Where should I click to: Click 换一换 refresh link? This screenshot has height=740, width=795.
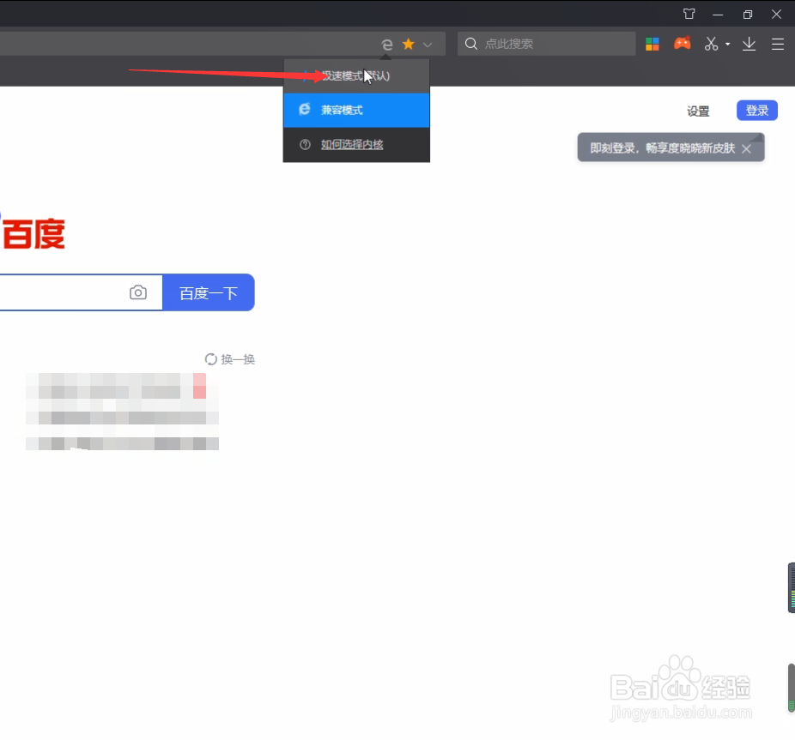tap(230, 359)
